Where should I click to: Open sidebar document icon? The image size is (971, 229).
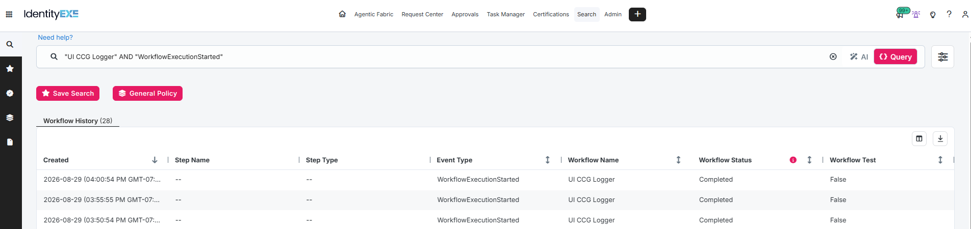[x=10, y=142]
